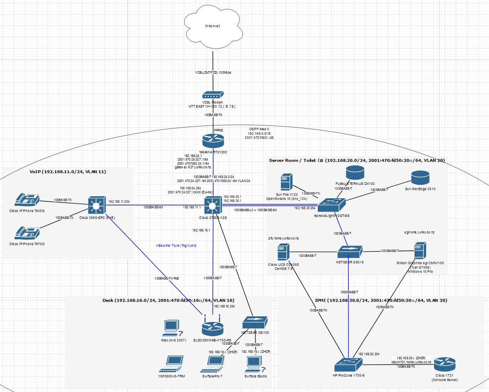The image size is (489, 392).
Task: Click the 192.168.20.254 address label
Action: point(305,208)
